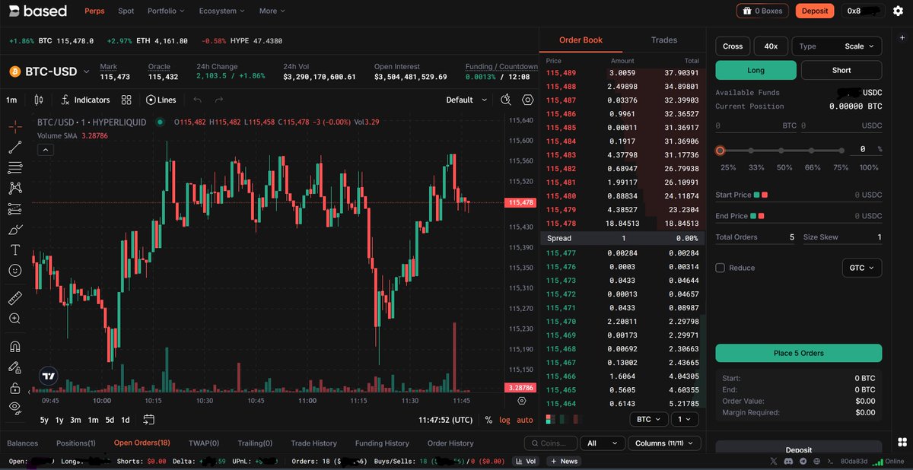The image size is (913, 470).
Task: Toggle log scale on chart
Action: 504,420
